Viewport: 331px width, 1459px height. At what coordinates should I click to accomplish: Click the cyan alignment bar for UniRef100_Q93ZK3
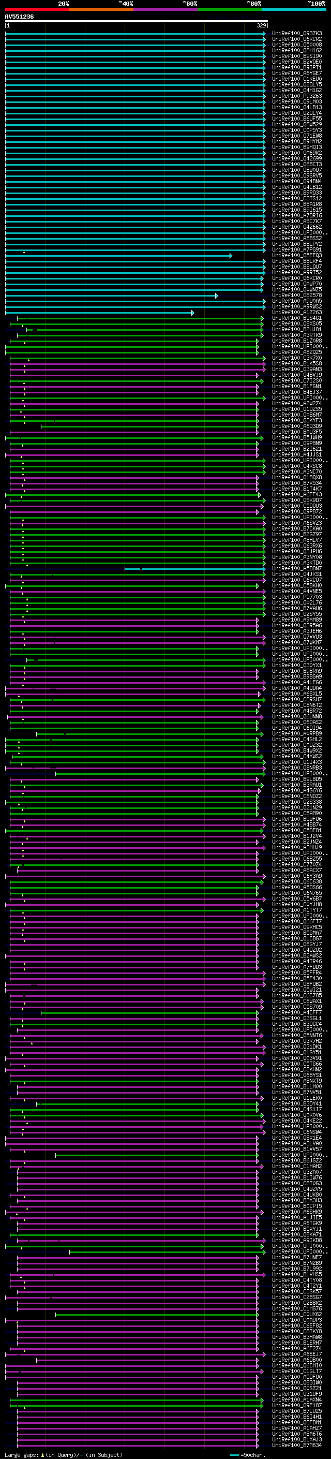pyautogui.click(x=135, y=34)
